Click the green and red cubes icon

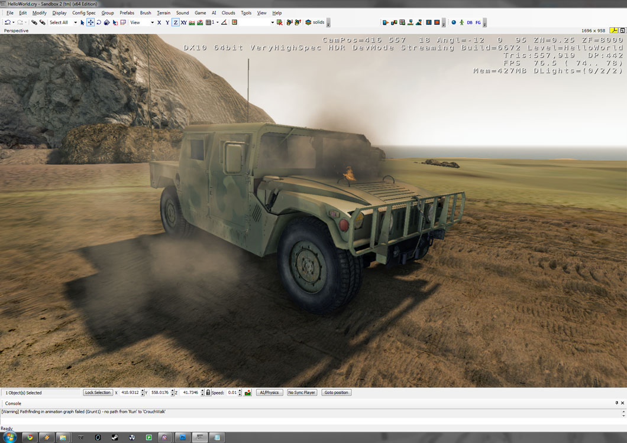coord(394,22)
